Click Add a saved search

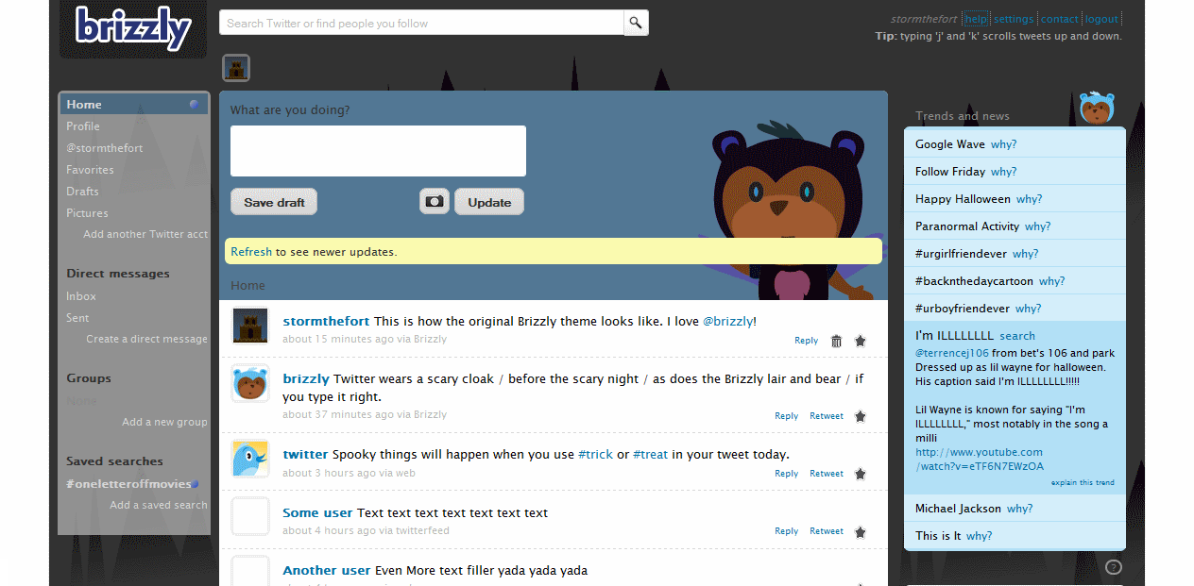(159, 505)
